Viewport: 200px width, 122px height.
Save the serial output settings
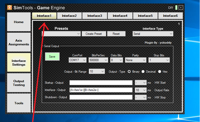[x=52, y=57]
